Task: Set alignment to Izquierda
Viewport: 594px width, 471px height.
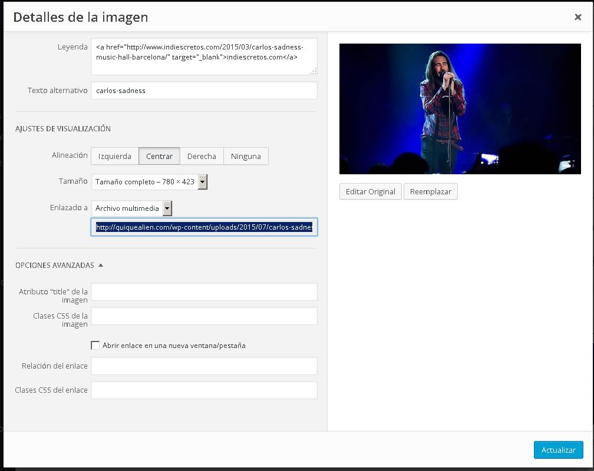Action: pyautogui.click(x=115, y=156)
